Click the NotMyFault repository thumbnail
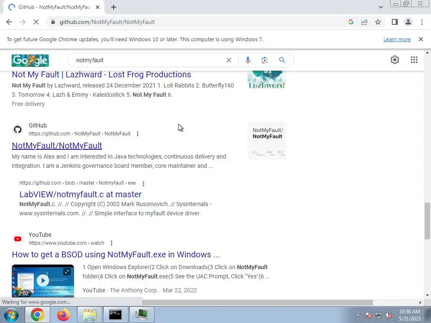The width and height of the screenshot is (431, 323). coord(266,141)
